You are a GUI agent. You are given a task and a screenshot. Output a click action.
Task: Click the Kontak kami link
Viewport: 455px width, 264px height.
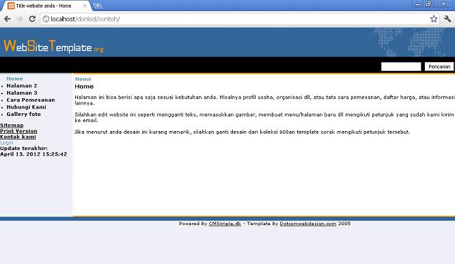pyautogui.click(x=18, y=137)
